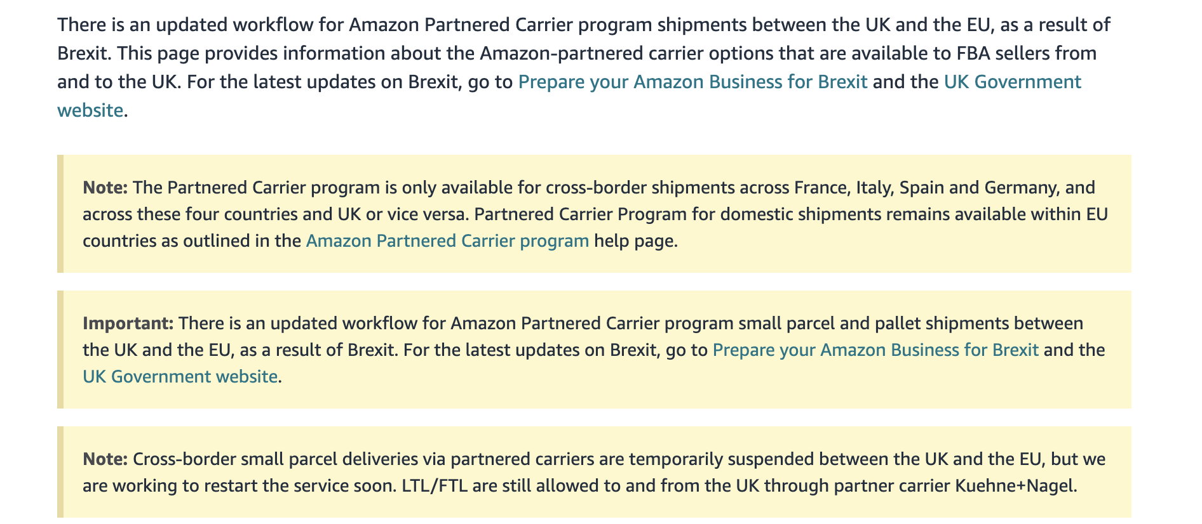Click the words help page after the program link

pyautogui.click(x=633, y=241)
